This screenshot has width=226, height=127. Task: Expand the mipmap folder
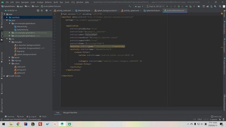pyautogui.click(x=10, y=60)
